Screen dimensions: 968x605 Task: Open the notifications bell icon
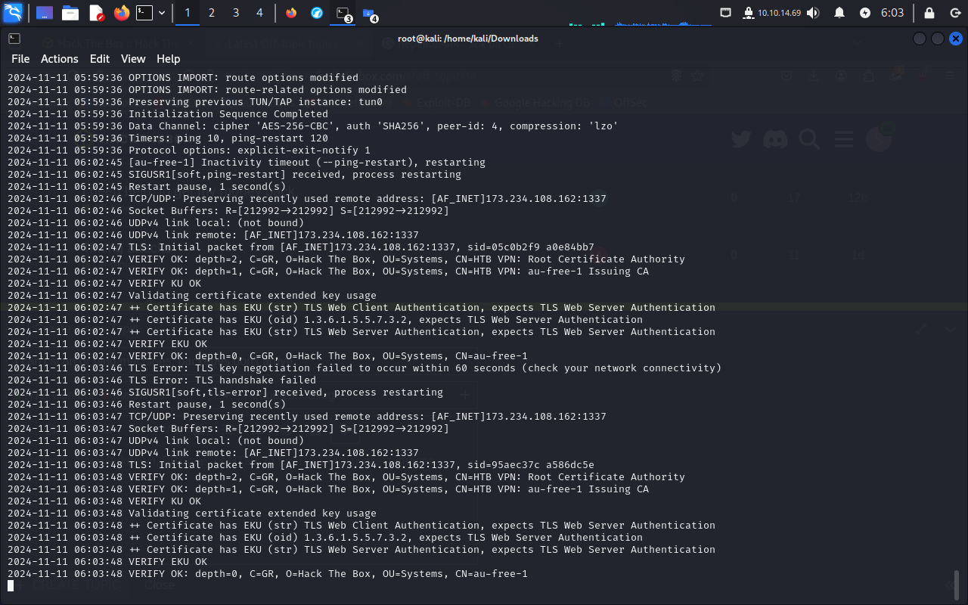839,13
